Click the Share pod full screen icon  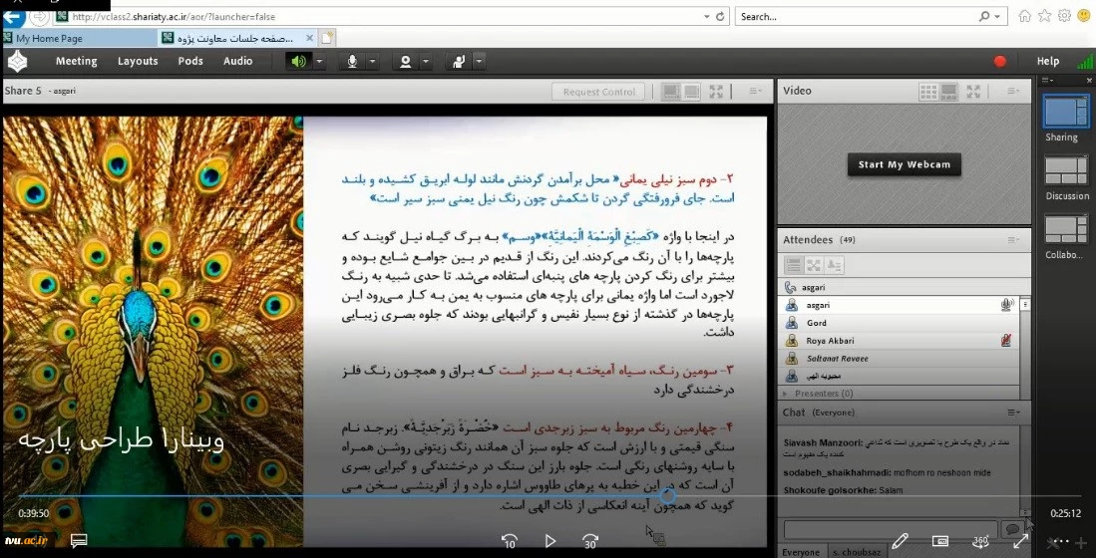coord(716,92)
